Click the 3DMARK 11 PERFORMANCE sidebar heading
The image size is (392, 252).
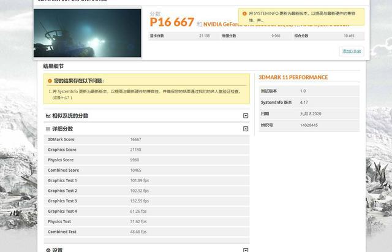coord(293,77)
